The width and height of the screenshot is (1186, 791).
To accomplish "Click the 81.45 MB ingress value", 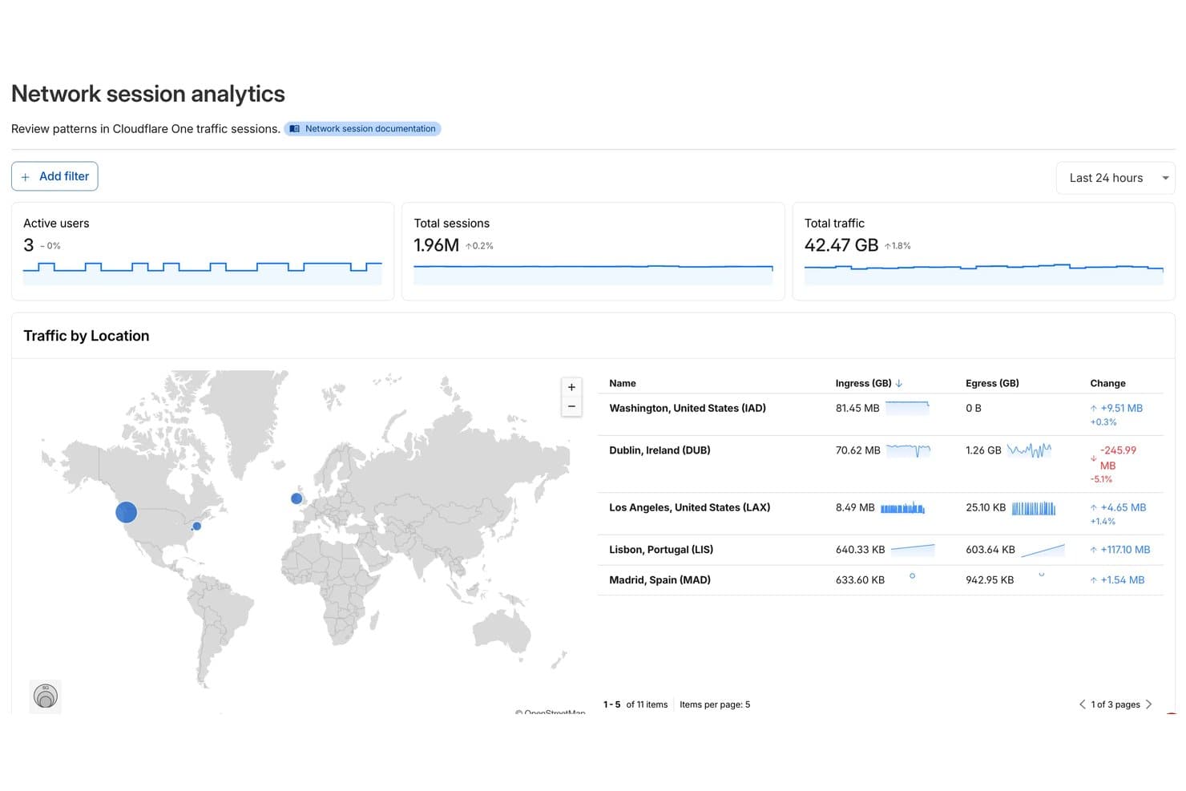I will [857, 408].
